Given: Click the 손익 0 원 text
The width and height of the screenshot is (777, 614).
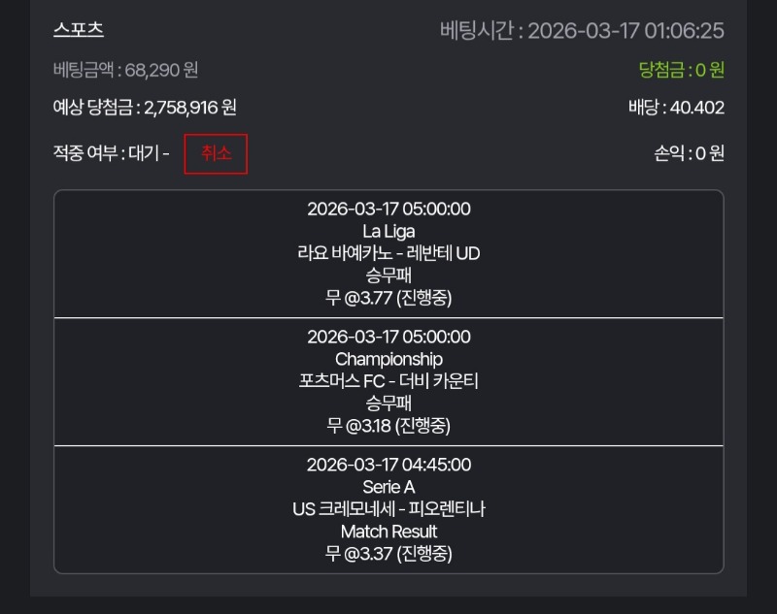Looking at the screenshot, I should pos(690,153).
